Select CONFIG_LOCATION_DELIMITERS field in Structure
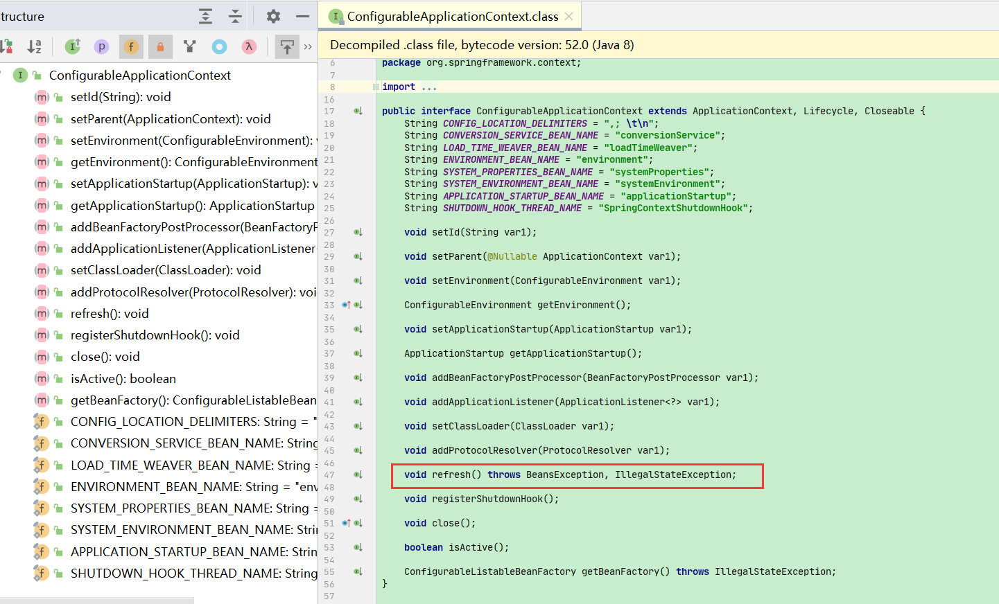This screenshot has width=999, height=604. click(193, 422)
